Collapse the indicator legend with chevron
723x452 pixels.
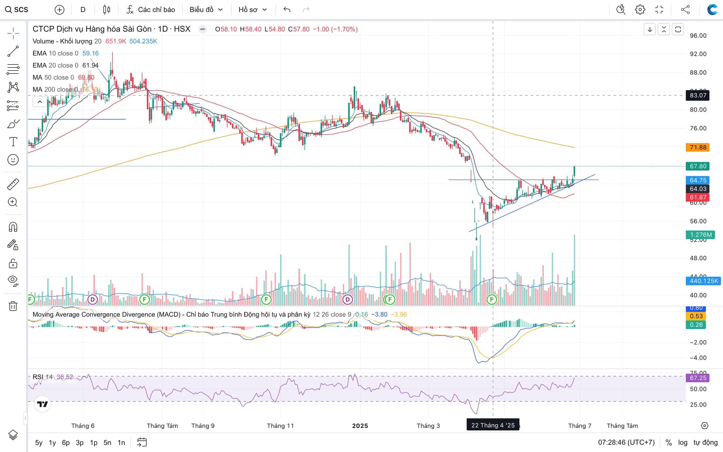[40, 102]
